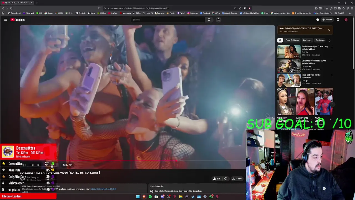This screenshot has height=200, width=355.
Task: Dislike the video with thumbs down
Action: click(x=226, y=179)
